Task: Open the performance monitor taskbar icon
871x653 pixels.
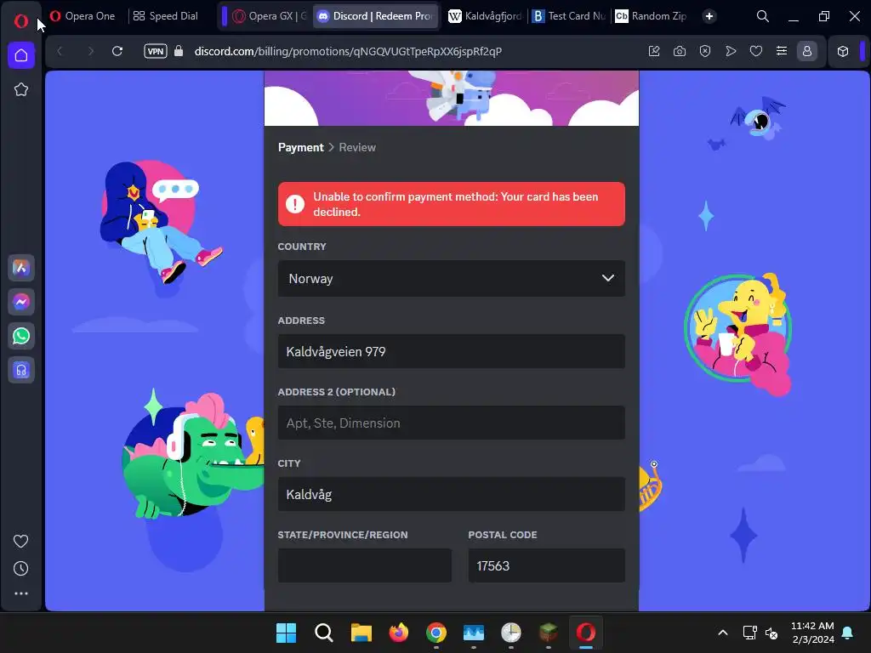Action: point(473,633)
